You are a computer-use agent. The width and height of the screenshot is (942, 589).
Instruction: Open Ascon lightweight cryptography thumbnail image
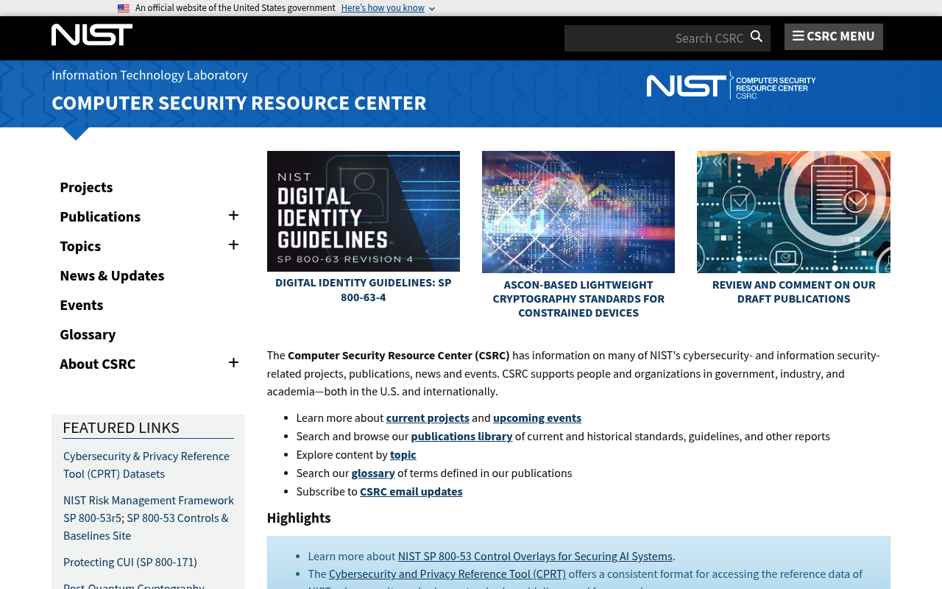[x=578, y=212]
